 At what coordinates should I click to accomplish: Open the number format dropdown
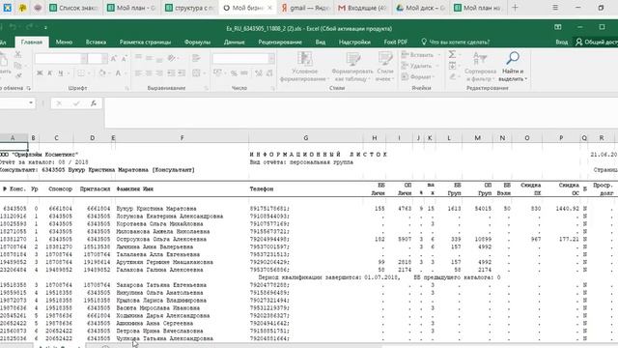(x=271, y=59)
